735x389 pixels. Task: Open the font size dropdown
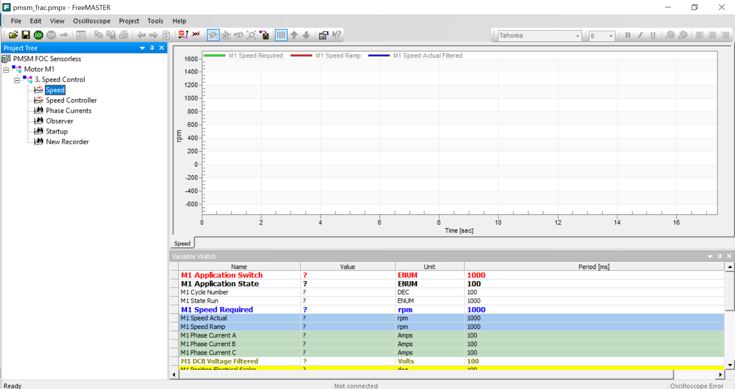[611, 36]
